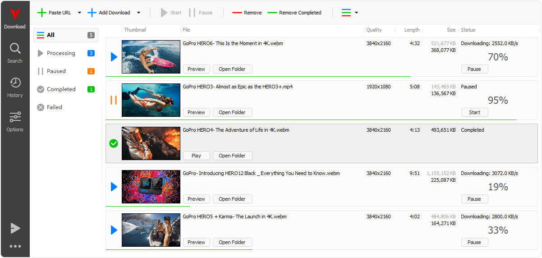Expand the Paste URL dropdown arrow
Screen dimensions: 542x258
click(79, 13)
